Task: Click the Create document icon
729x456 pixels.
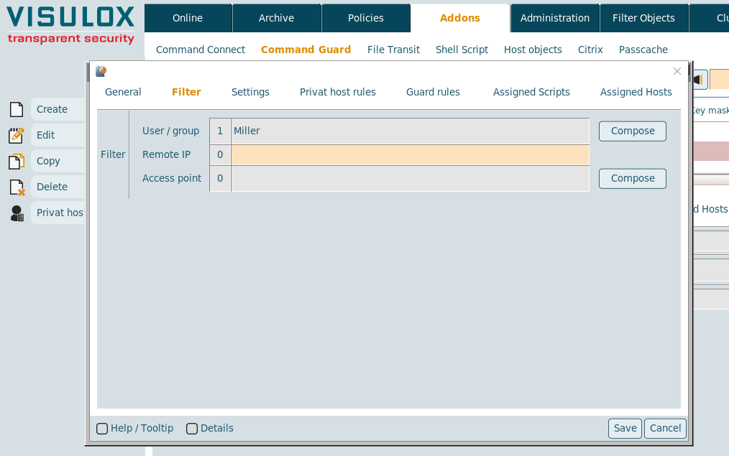Action: (x=16, y=109)
